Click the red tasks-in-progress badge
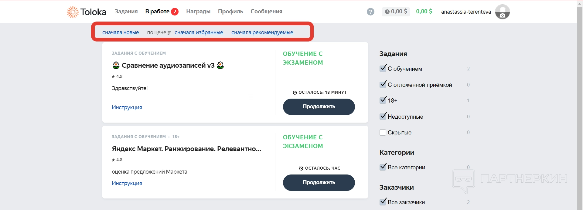This screenshot has height=210, width=583. tap(175, 12)
